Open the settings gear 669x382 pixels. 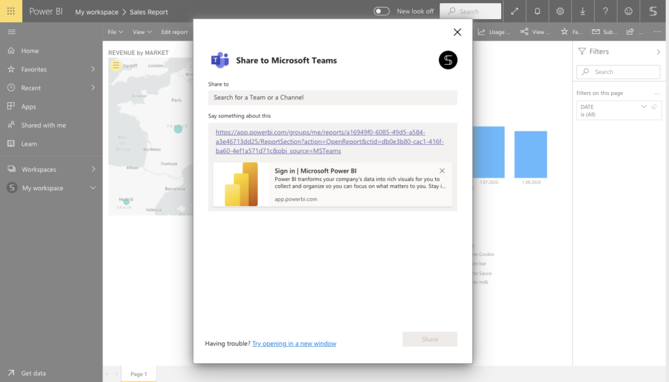(x=560, y=12)
